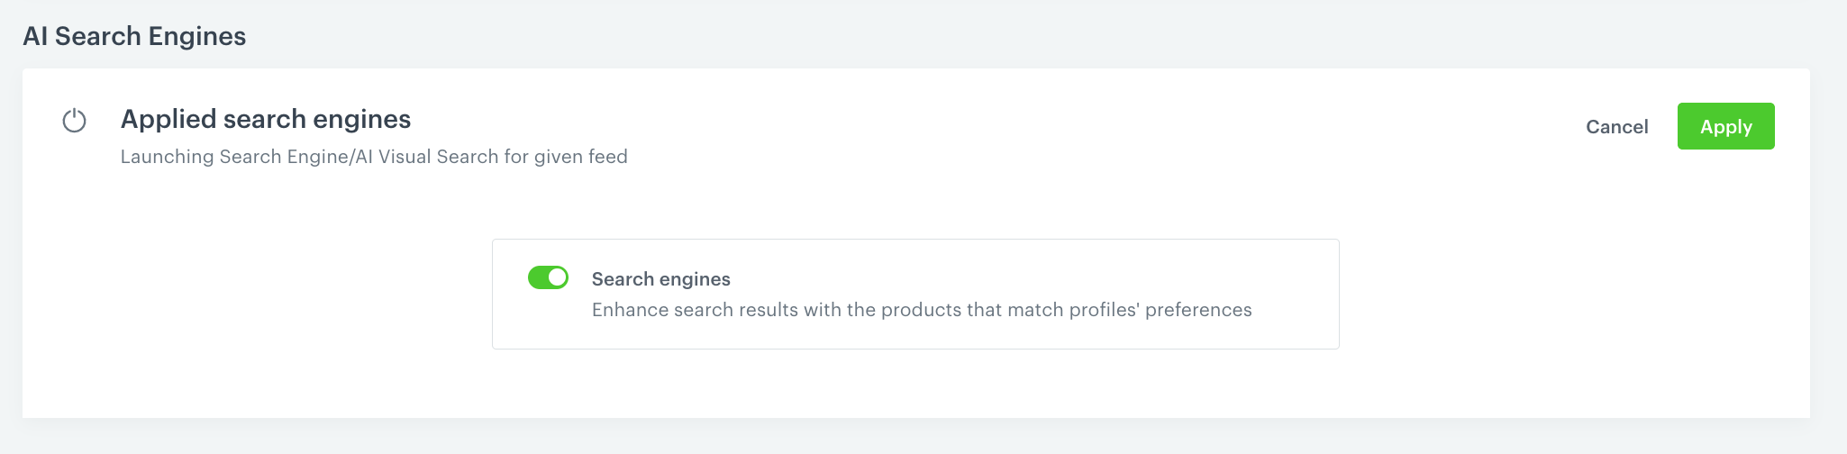Cancel the search engine changes

[1616, 127]
